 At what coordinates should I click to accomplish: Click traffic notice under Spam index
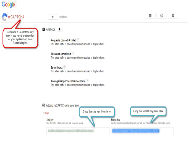[78, 71]
